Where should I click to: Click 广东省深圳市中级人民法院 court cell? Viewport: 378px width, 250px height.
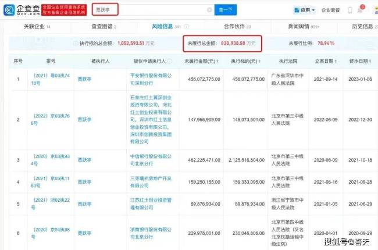click(287, 79)
